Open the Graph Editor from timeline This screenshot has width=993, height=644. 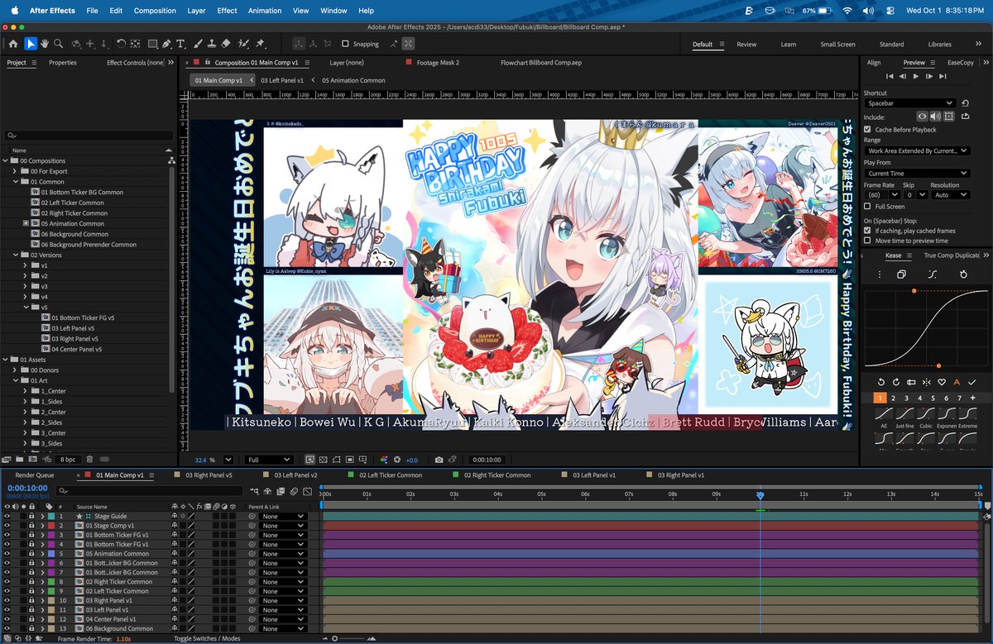click(x=307, y=491)
